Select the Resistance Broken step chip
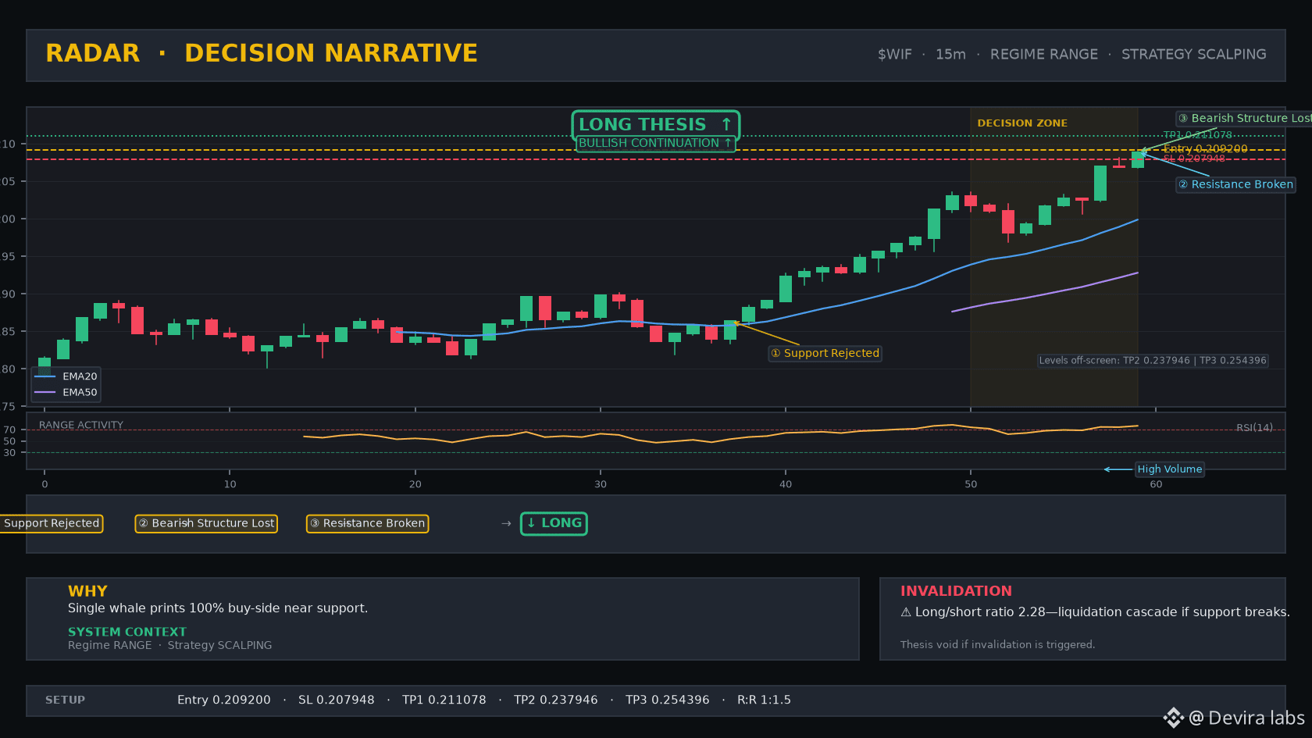The image size is (1312, 738). point(367,523)
